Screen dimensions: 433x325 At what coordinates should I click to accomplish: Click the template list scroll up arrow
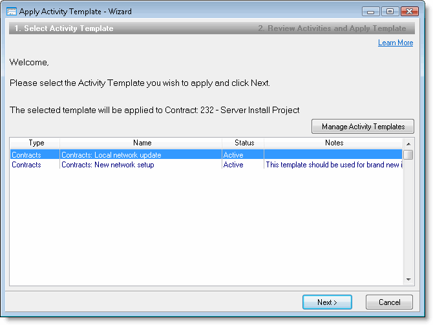tap(408, 143)
